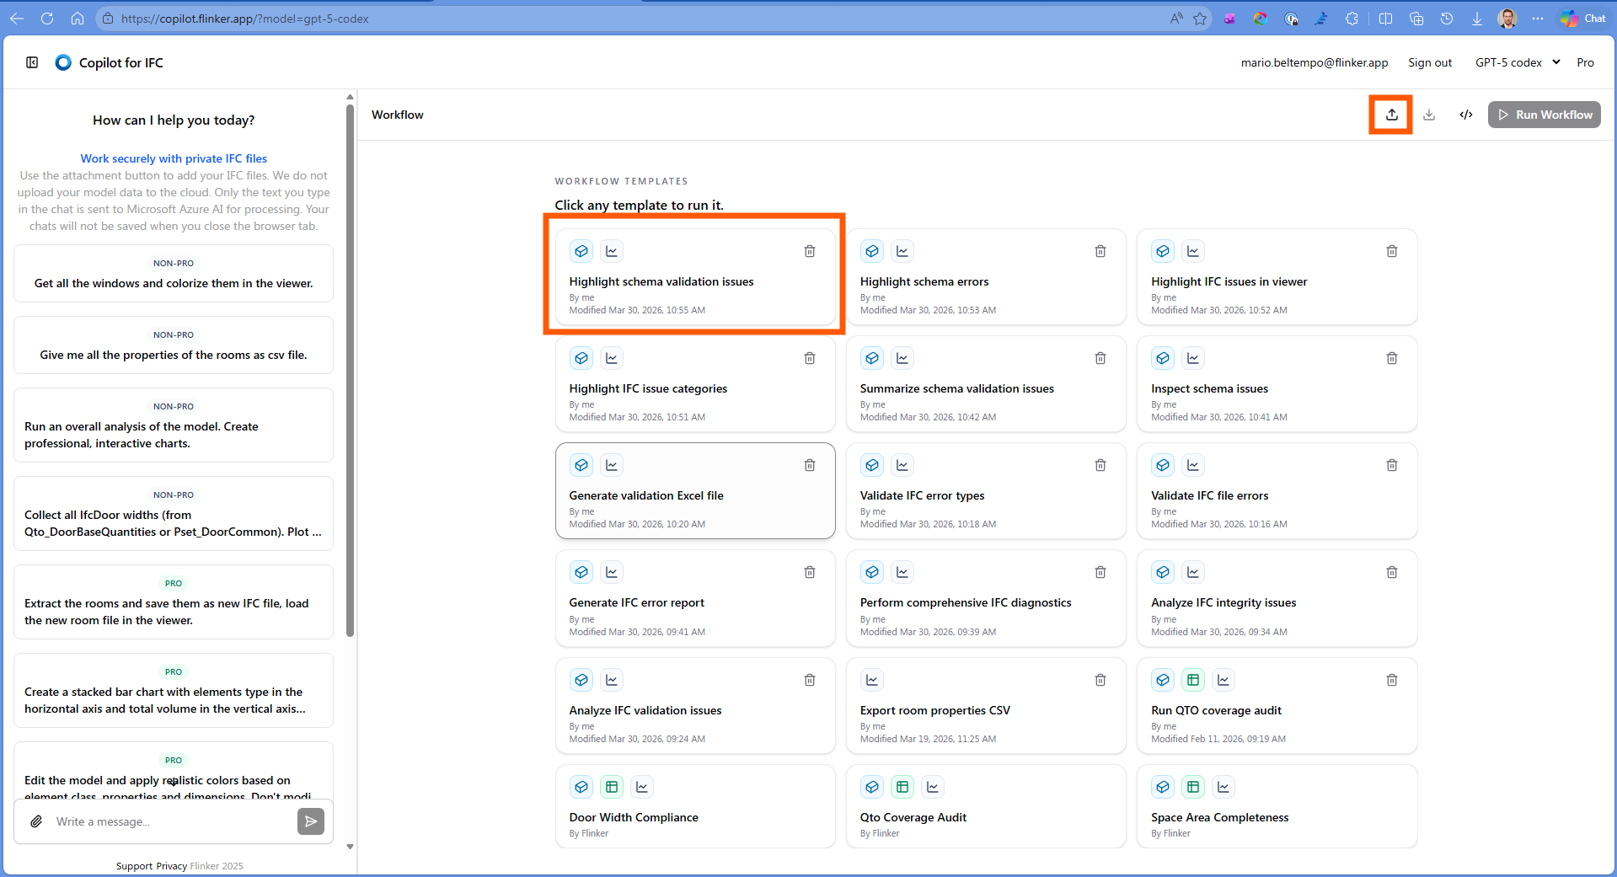Screen dimensions: 1617x877
Task: Open the Privacy link in footer
Action: [171, 866]
